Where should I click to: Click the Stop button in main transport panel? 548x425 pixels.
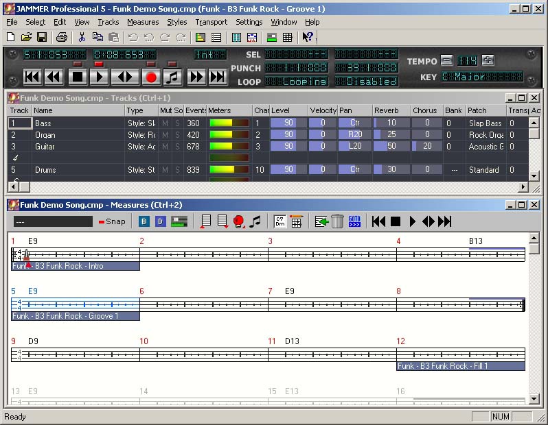78,77
